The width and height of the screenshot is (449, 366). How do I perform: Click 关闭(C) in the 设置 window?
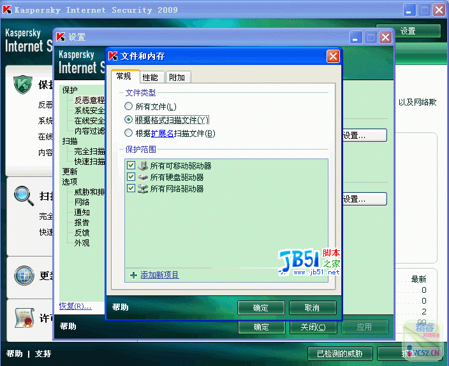(x=313, y=327)
